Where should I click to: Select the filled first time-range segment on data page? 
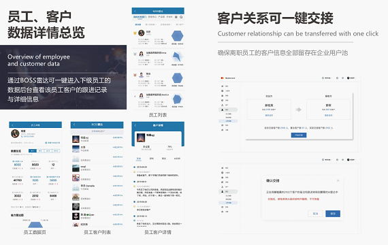[33, 150]
